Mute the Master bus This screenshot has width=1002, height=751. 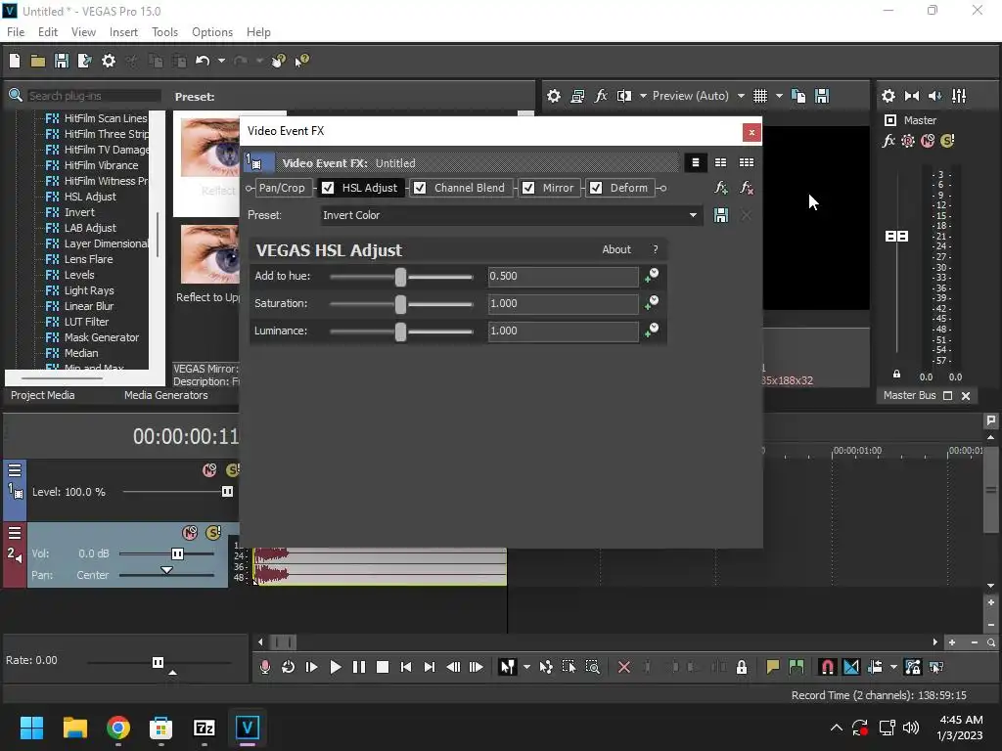coord(928,141)
